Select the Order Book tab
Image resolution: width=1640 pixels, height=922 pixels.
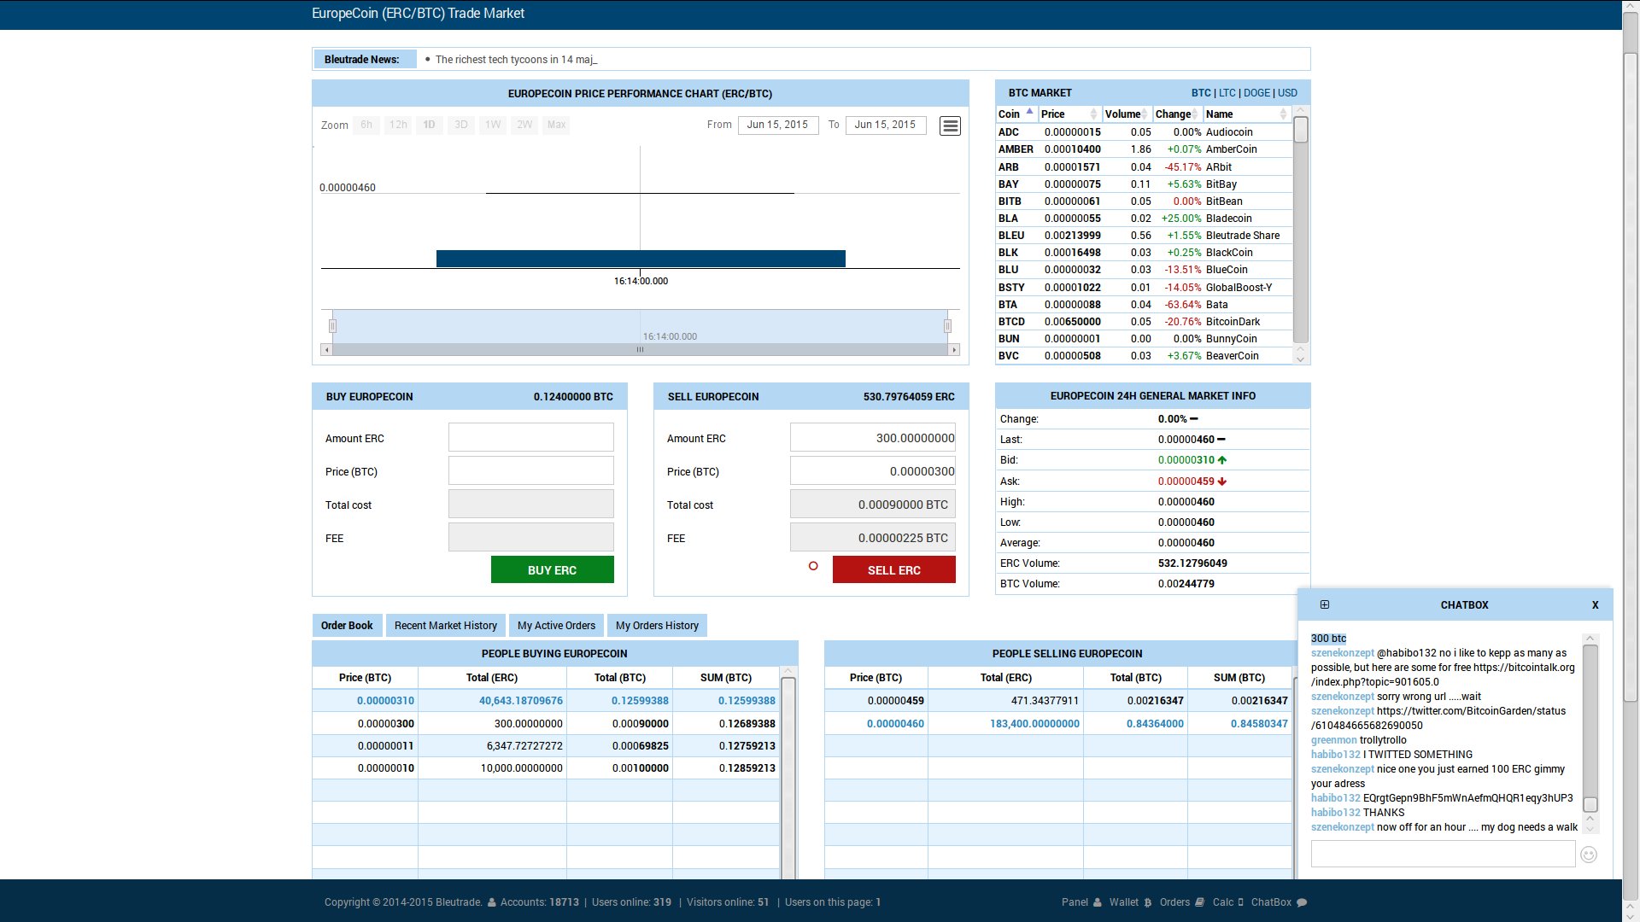pyautogui.click(x=347, y=626)
